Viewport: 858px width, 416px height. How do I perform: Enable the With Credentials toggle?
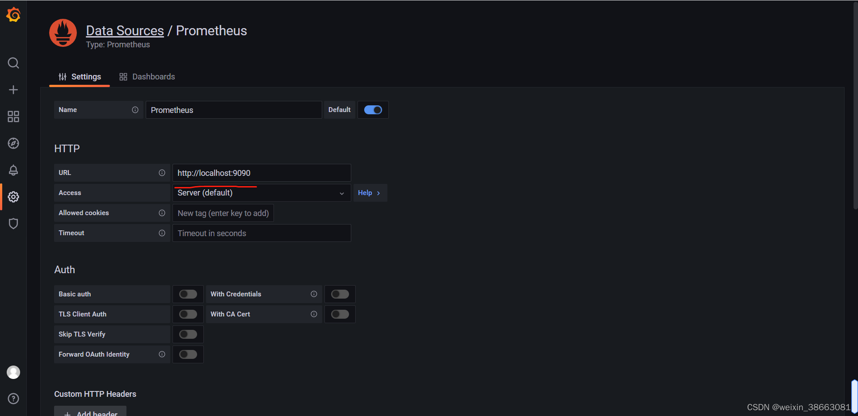(340, 294)
